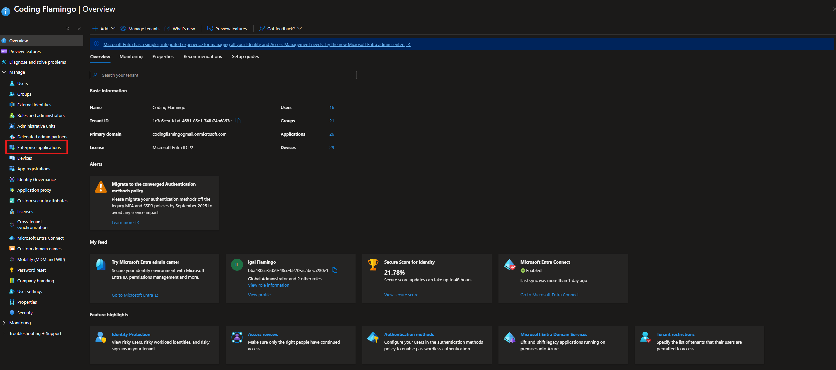Open Enterprise applications

[x=39, y=147]
